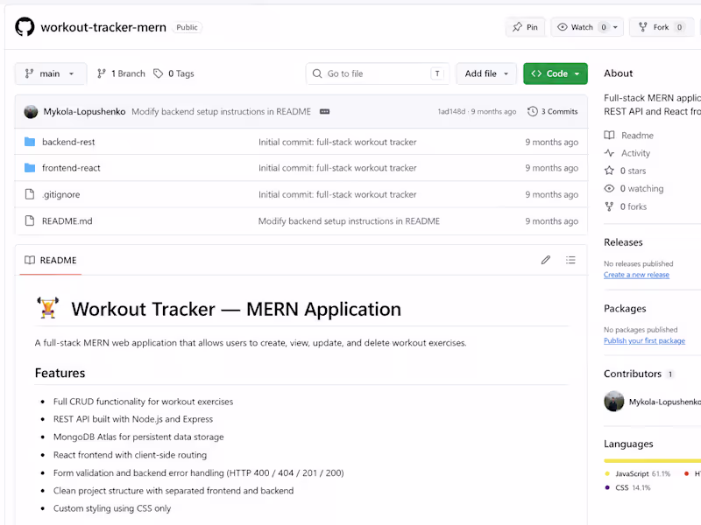The height and width of the screenshot is (525, 701).
Task: Pin the workout-tracker-mern repository
Action: [x=525, y=27]
